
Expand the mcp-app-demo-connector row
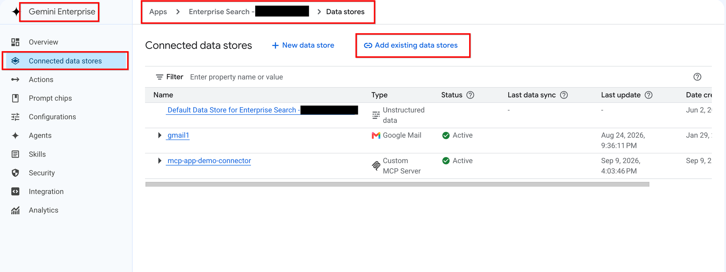pos(159,161)
